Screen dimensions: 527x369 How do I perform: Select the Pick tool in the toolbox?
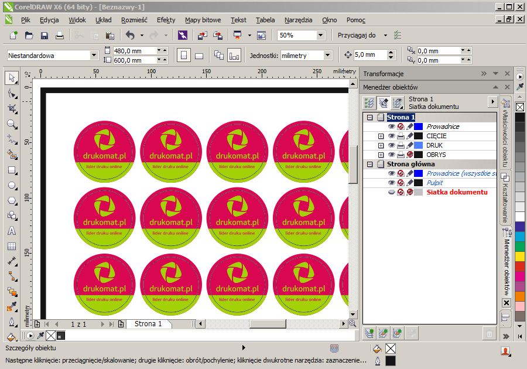tap(12, 78)
